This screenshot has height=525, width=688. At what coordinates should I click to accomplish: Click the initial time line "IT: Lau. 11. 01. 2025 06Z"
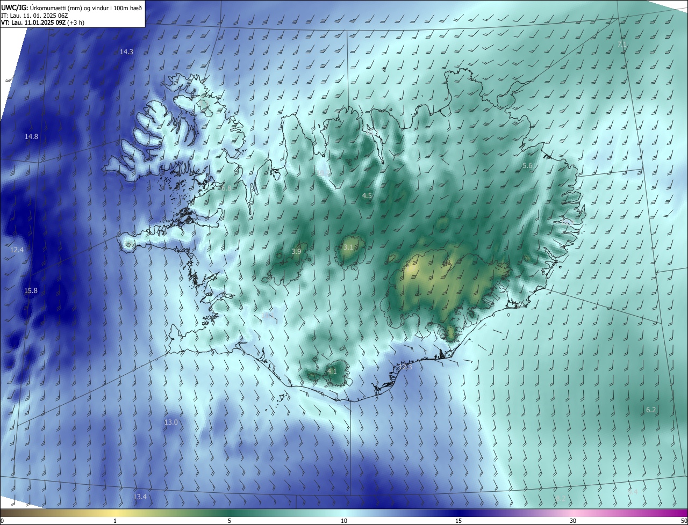coord(35,15)
